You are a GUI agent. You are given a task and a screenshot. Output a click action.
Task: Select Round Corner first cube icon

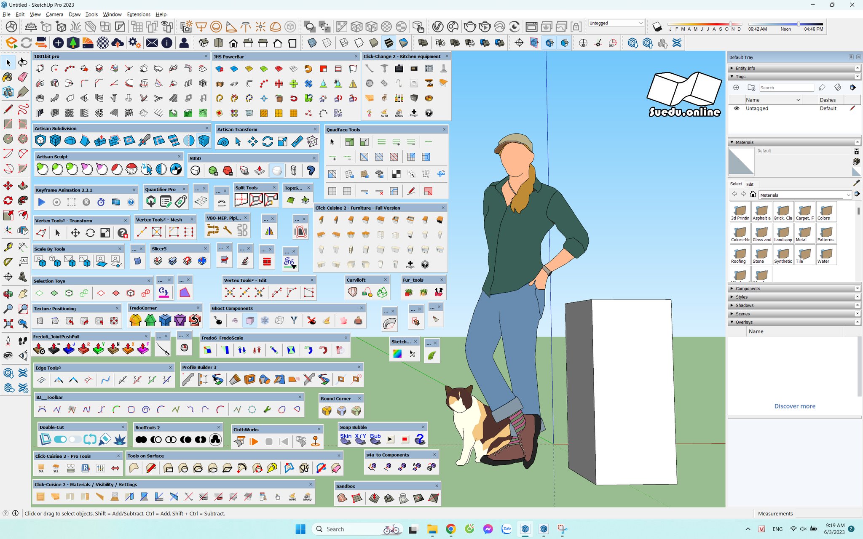coord(327,411)
